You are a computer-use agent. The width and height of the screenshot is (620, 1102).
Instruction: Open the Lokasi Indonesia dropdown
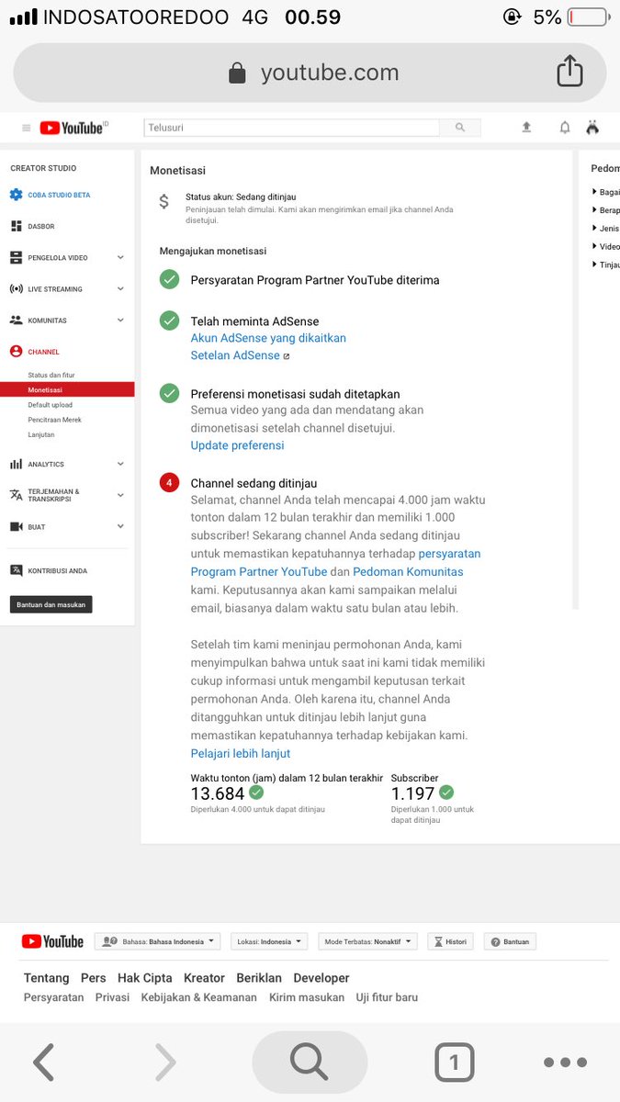coord(269,941)
